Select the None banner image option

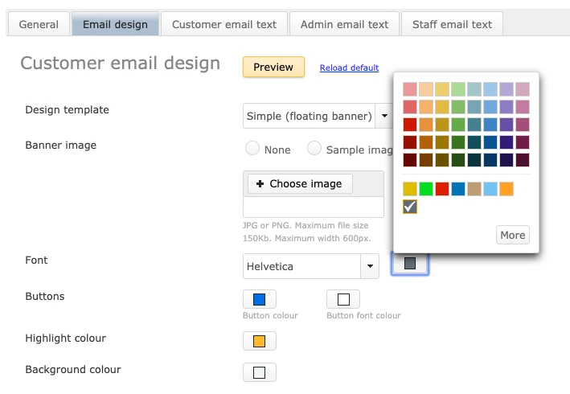[x=252, y=149]
